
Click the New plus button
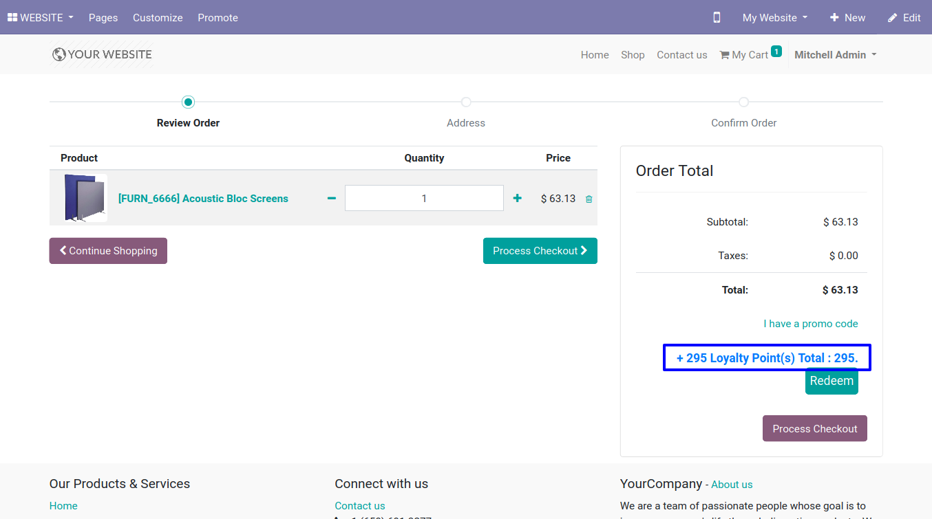[847, 18]
